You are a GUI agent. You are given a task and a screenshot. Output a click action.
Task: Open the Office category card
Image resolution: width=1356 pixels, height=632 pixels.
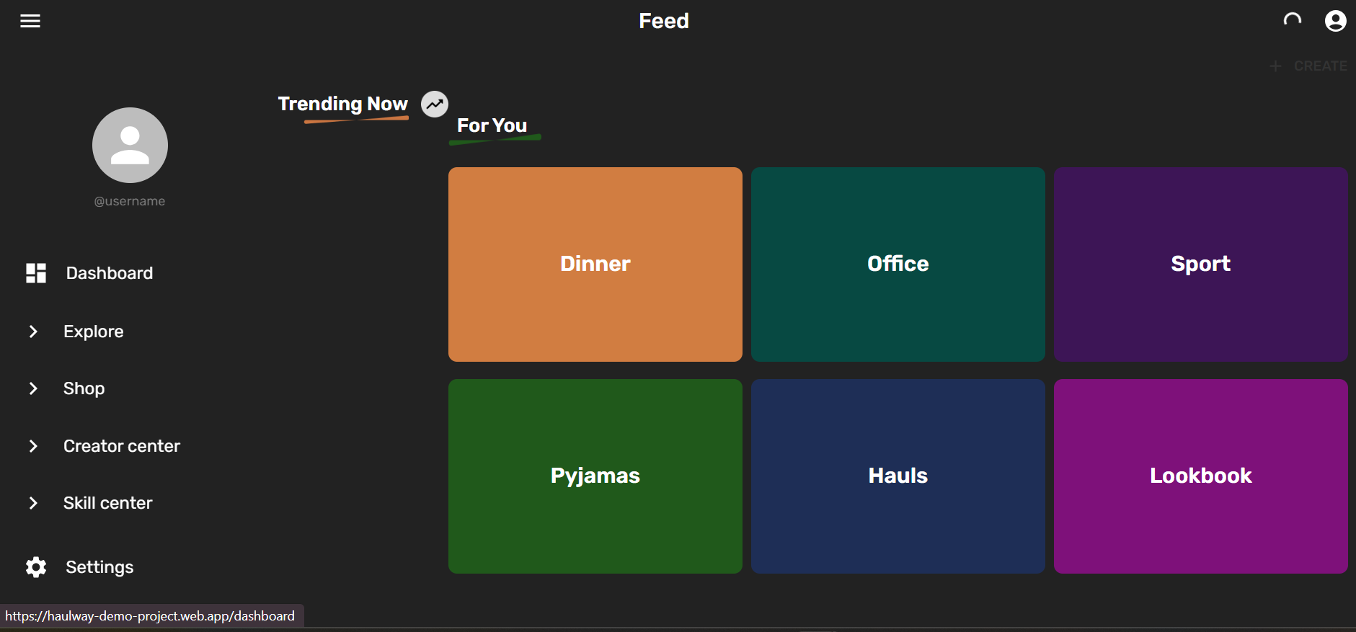tap(898, 264)
